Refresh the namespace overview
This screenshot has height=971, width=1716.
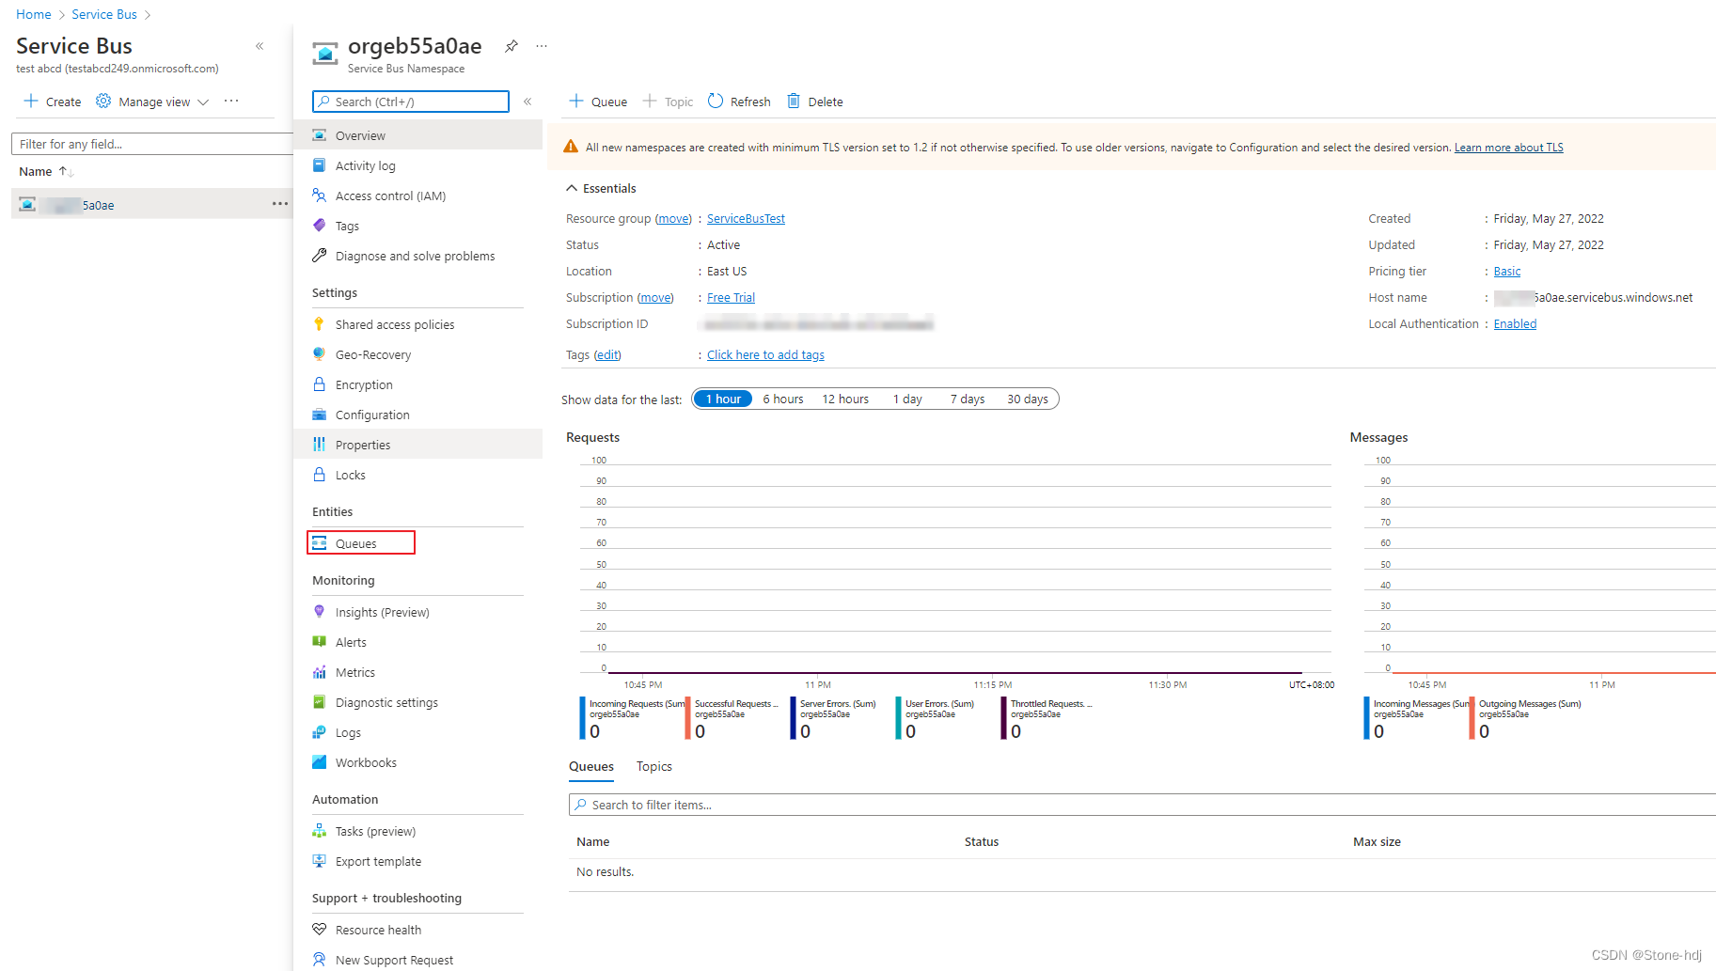pyautogui.click(x=739, y=102)
